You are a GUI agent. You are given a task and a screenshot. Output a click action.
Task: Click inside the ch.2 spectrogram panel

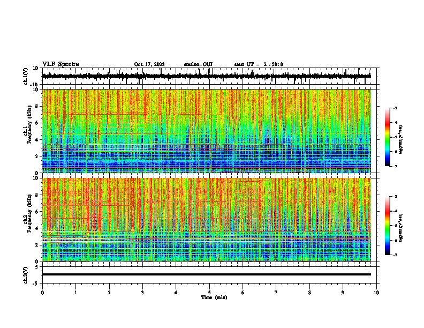206,220
